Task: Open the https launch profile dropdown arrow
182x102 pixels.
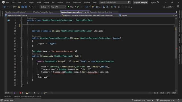Action: 75,7
